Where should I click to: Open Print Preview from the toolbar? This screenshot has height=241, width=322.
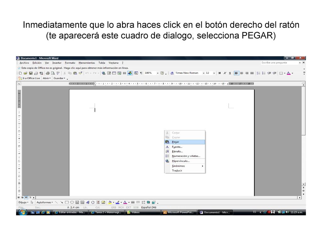tap(53, 73)
